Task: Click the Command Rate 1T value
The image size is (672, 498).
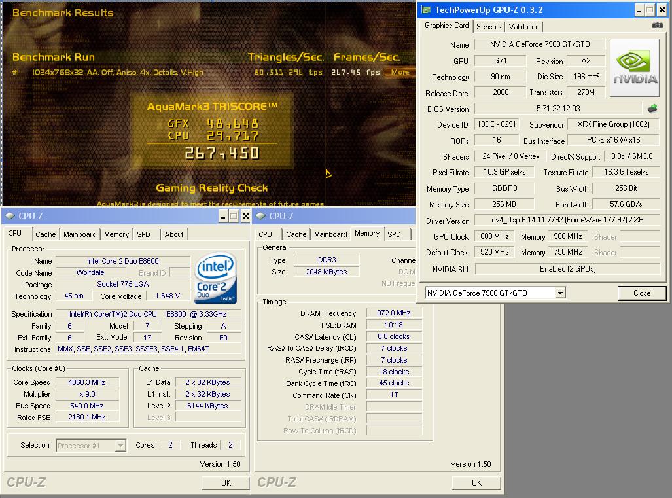Action: (x=394, y=395)
